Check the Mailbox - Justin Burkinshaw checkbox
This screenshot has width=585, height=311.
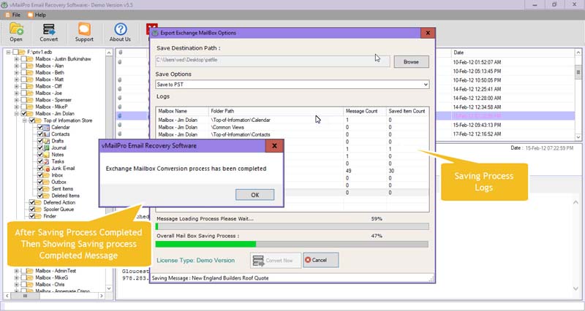point(23,59)
